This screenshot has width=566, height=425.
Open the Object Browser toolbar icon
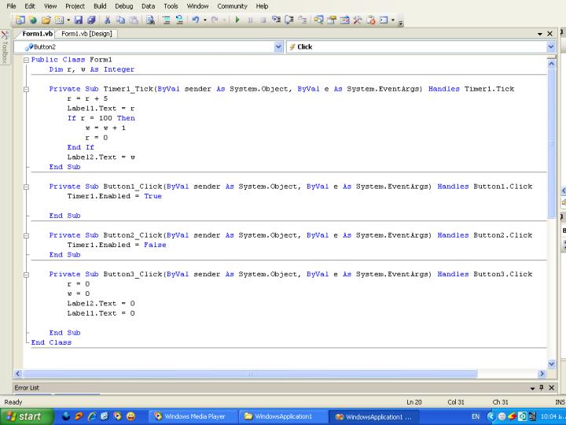click(x=344, y=20)
